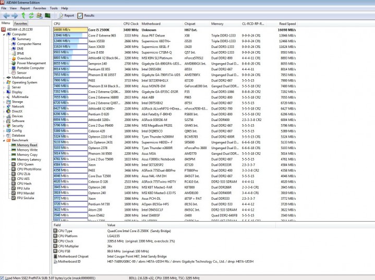This screenshot has width=375, height=280.
Task: Click the Memory Copy benchmark icon
Action: pos(14,155)
